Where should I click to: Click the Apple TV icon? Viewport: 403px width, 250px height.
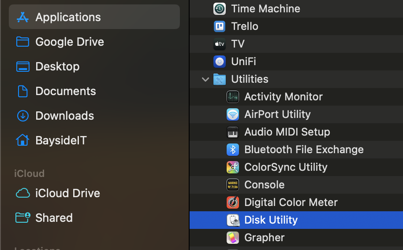(x=219, y=44)
